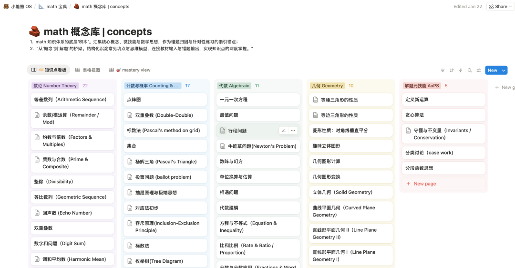Open the sort arrows icon
The height and width of the screenshot is (268, 515).
point(452,70)
